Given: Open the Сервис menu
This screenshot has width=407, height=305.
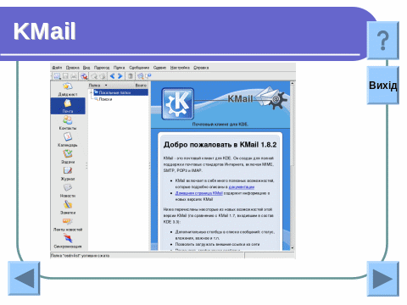Looking at the screenshot, I should click(x=159, y=68).
